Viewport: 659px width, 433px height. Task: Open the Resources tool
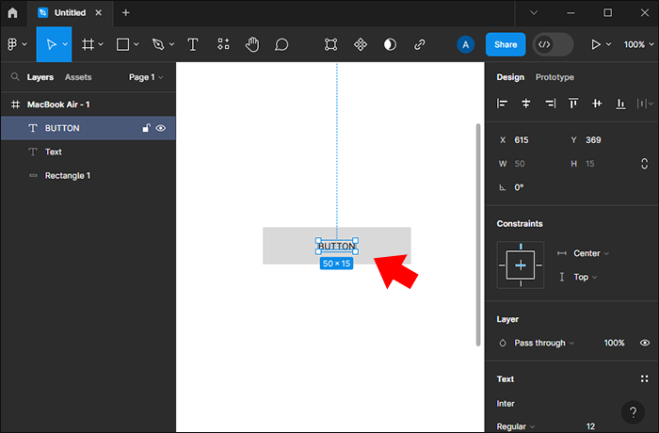[x=223, y=44]
